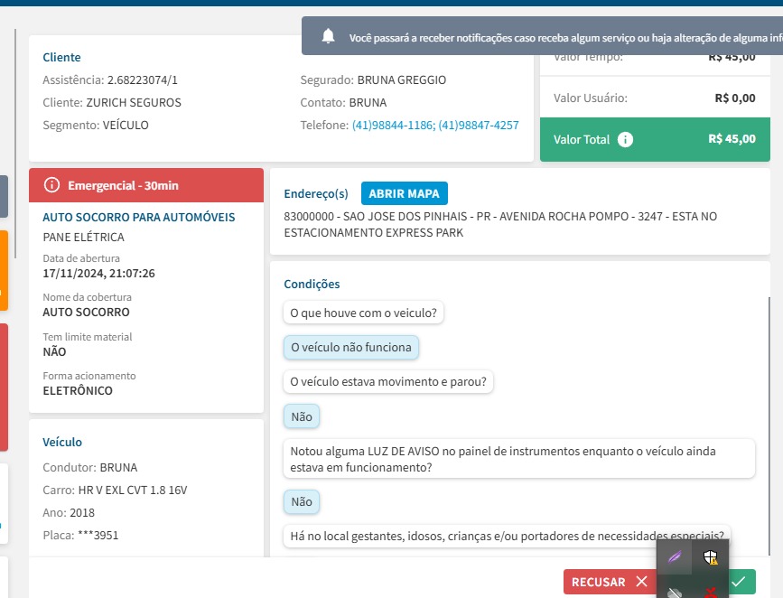Click assistance number 2.68223074/1
The height and width of the screenshot is (598, 783).
pos(143,79)
